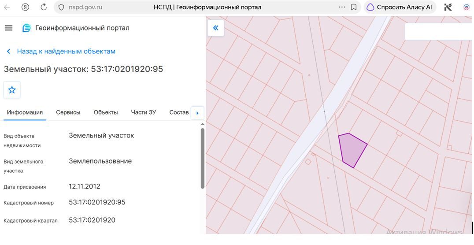Click the НСПД page title text

click(207, 7)
